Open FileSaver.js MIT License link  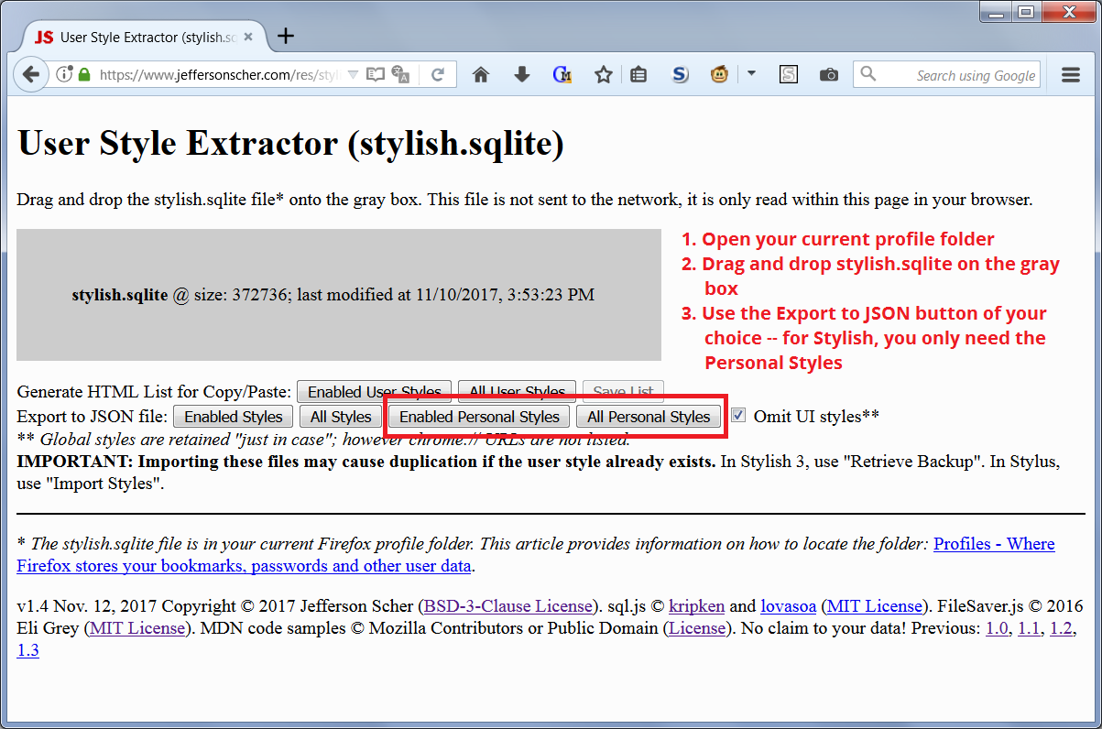pyautogui.click(x=137, y=629)
